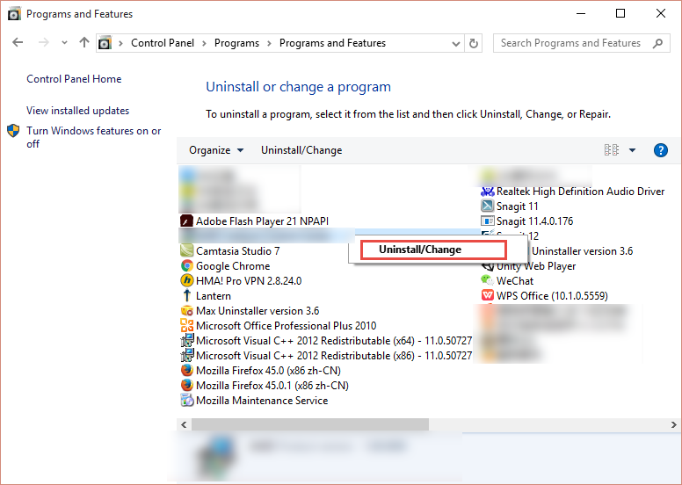Go up one level with Up arrow
Screen dimensions: 682x485
tap(84, 43)
